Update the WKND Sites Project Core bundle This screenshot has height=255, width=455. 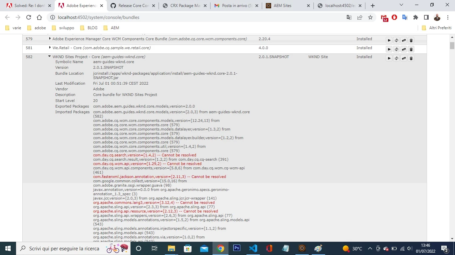[x=404, y=58]
